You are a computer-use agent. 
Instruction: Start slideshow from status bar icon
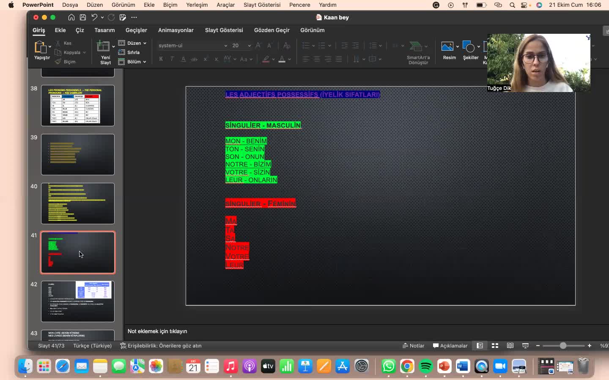525,346
